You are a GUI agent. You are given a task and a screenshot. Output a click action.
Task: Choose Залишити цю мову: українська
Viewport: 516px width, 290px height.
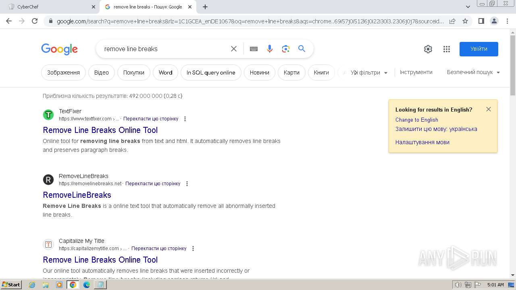tap(436, 129)
